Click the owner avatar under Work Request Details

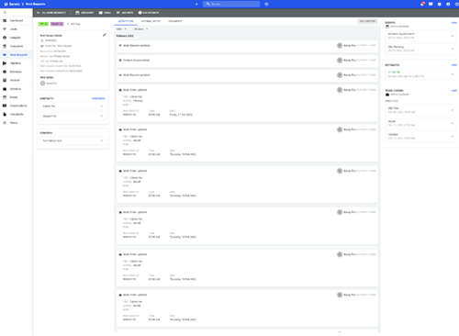click(x=42, y=84)
